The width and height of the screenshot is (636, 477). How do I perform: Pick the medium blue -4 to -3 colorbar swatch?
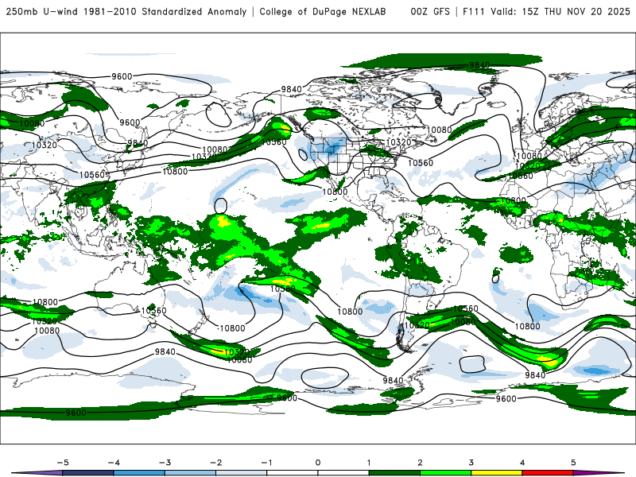[x=139, y=473]
